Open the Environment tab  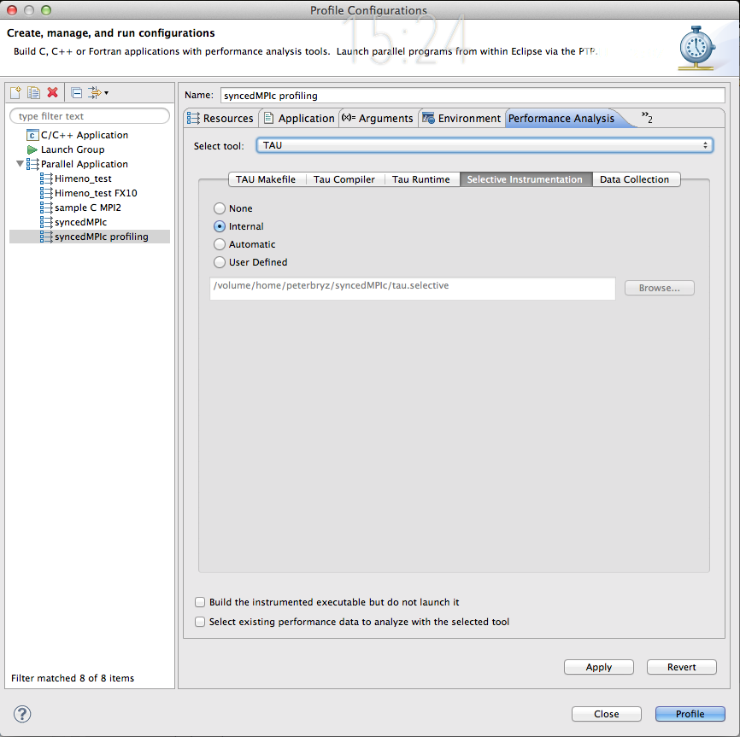[x=462, y=119]
